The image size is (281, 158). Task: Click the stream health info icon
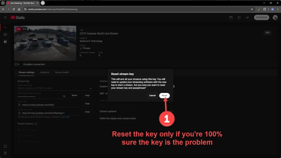click(x=16, y=64)
